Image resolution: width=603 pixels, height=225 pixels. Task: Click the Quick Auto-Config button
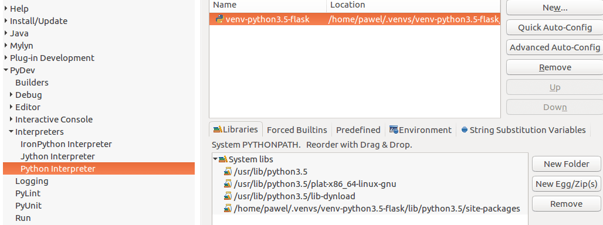555,28
